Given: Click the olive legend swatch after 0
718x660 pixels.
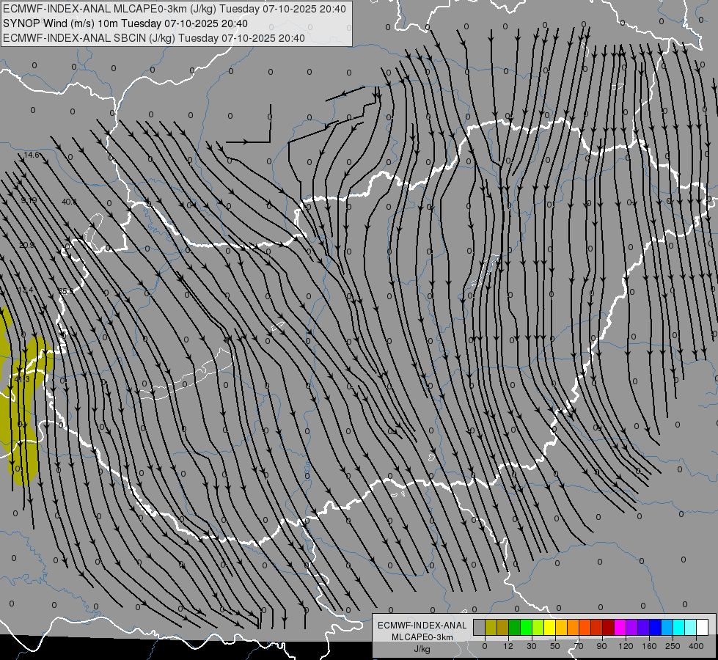Looking at the screenshot, I should 491,627.
